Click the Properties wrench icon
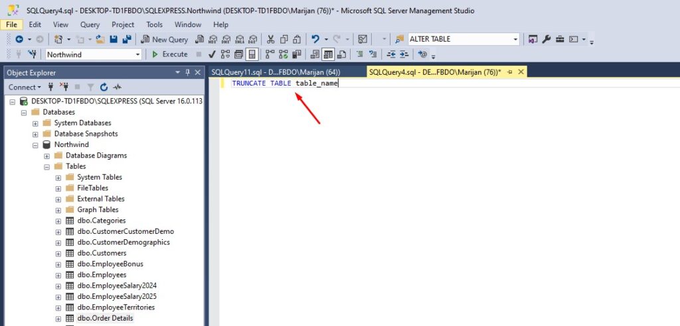Image resolution: width=680 pixels, height=326 pixels. (547, 39)
